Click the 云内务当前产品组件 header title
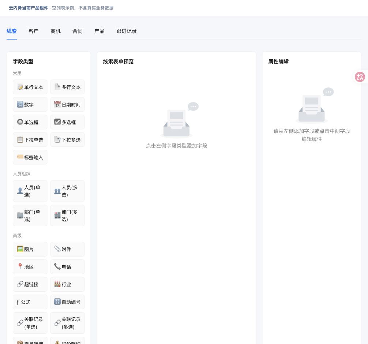368x344 pixels. pos(29,8)
